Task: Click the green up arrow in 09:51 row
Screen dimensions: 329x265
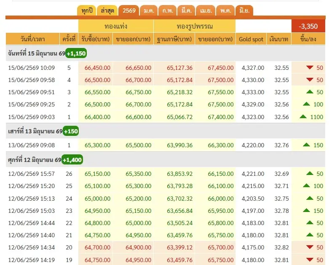Action: tap(310, 92)
